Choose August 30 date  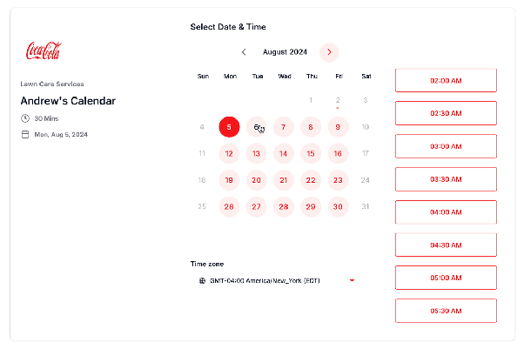tap(338, 206)
